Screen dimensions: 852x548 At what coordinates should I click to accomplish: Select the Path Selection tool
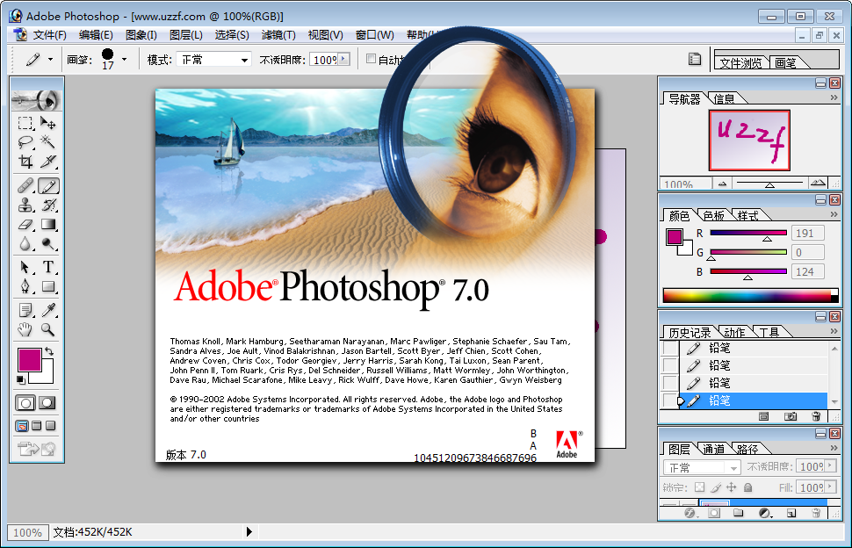[25, 267]
